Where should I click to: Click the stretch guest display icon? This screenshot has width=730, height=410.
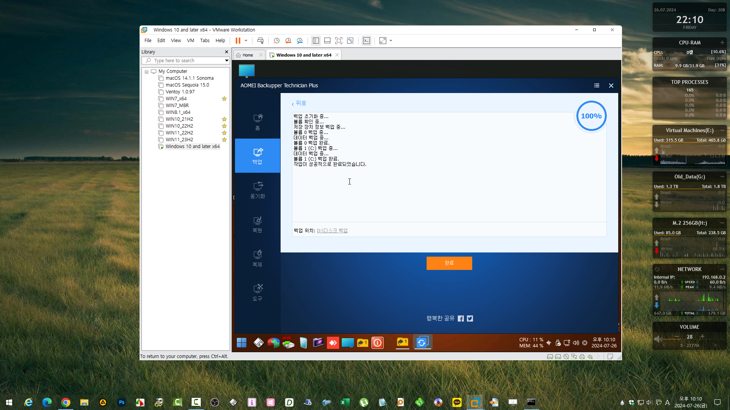point(383,41)
